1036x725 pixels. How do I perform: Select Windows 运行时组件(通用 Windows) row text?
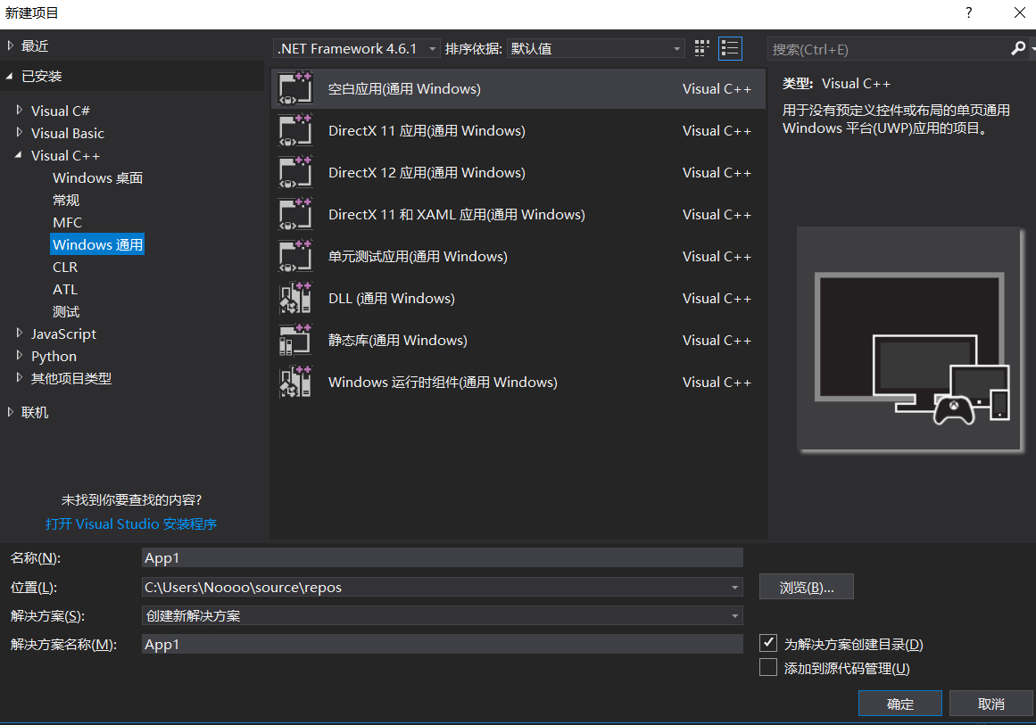pyautogui.click(x=443, y=383)
